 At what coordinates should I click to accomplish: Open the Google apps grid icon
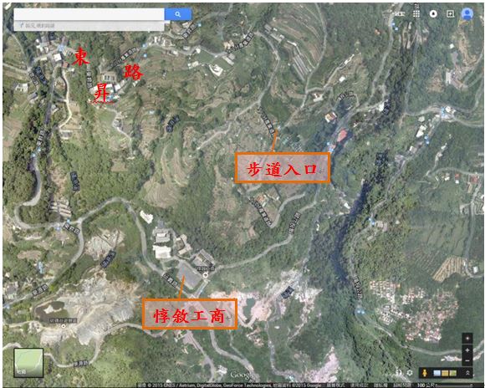click(x=416, y=13)
